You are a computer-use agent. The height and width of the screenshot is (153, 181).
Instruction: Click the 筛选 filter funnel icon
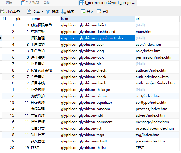point(48,12)
